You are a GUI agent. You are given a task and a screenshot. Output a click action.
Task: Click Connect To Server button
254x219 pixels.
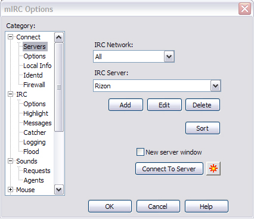tap(169, 169)
